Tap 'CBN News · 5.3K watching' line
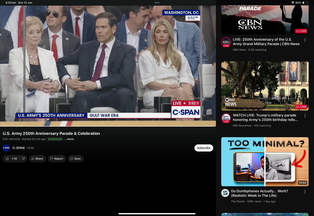This screenshot has height=216, width=314. click(249, 50)
